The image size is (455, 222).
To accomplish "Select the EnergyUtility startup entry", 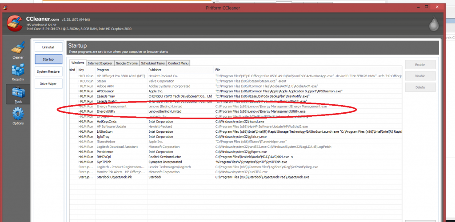I will 235,111.
